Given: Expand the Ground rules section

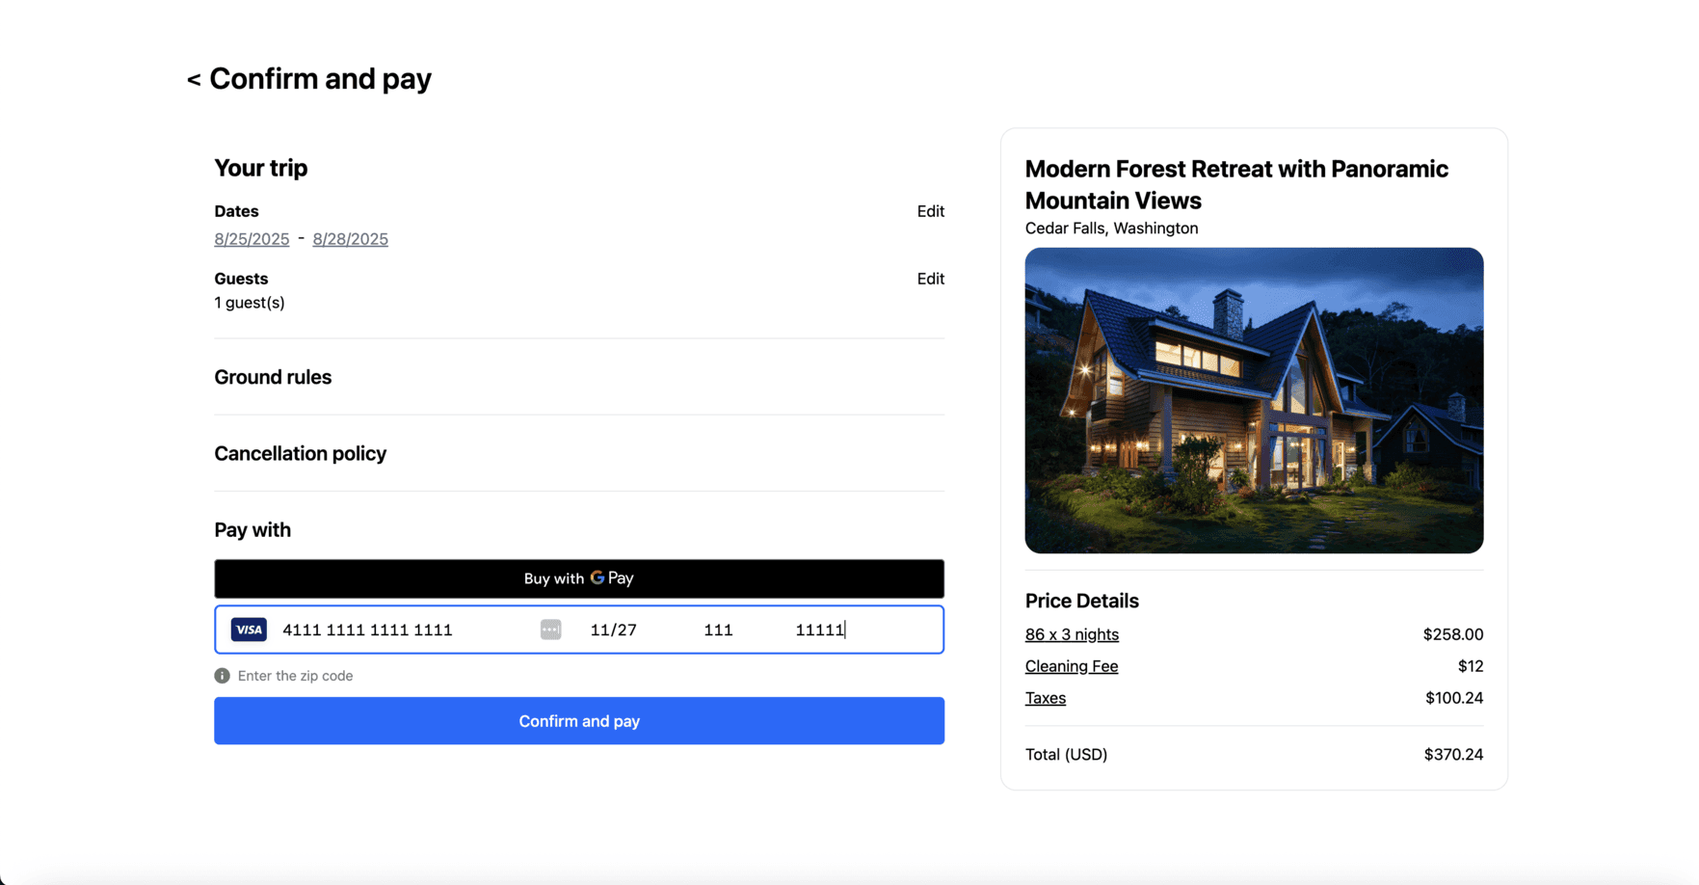Looking at the screenshot, I should pos(273,377).
